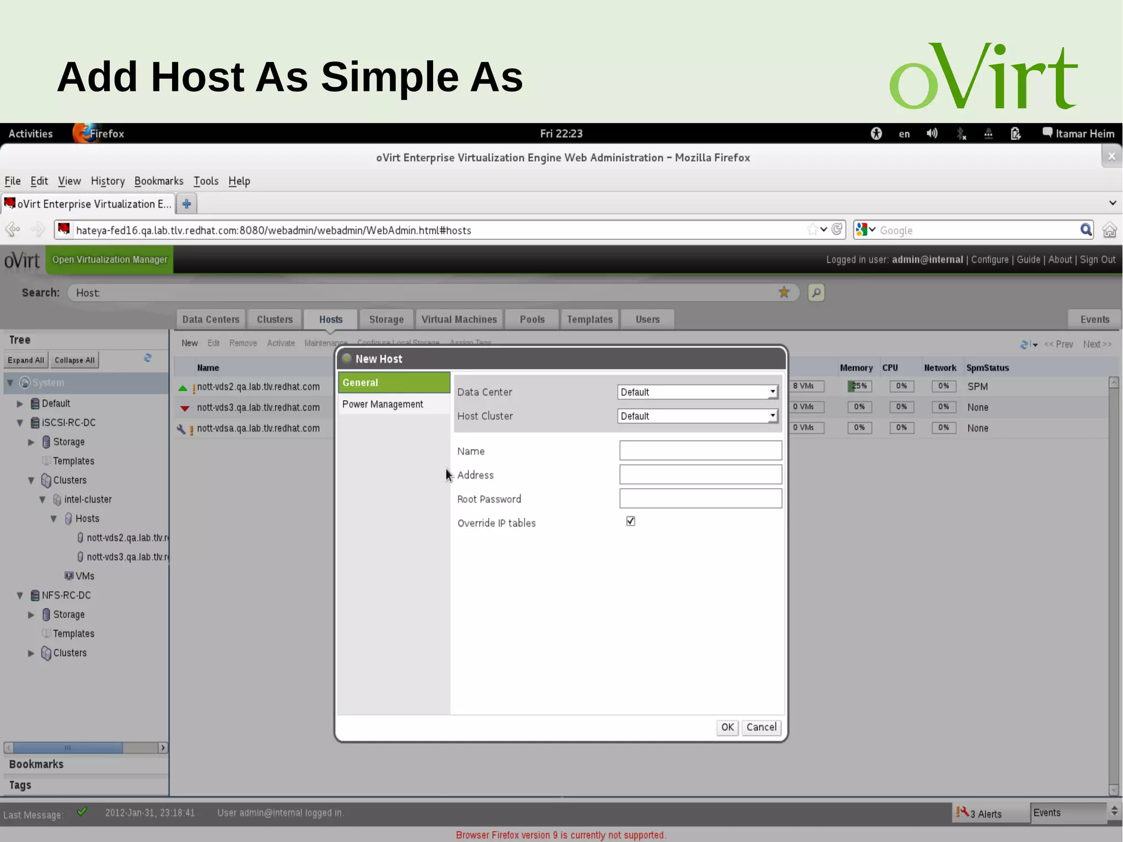
Task: Expand Storage under iSCSI-RC-DC
Action: click(x=31, y=442)
